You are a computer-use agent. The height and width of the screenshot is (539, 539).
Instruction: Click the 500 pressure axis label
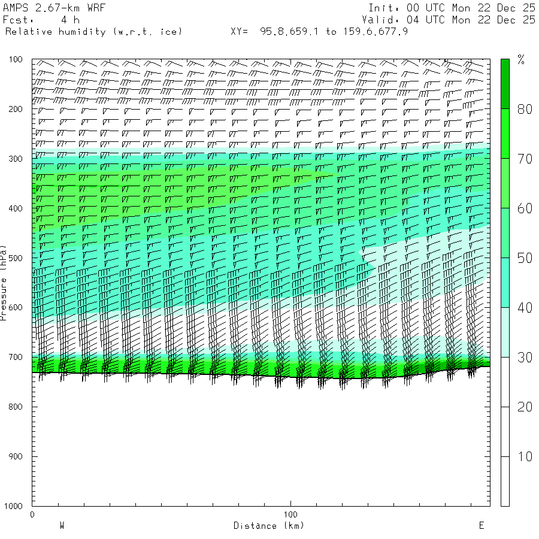point(16,258)
